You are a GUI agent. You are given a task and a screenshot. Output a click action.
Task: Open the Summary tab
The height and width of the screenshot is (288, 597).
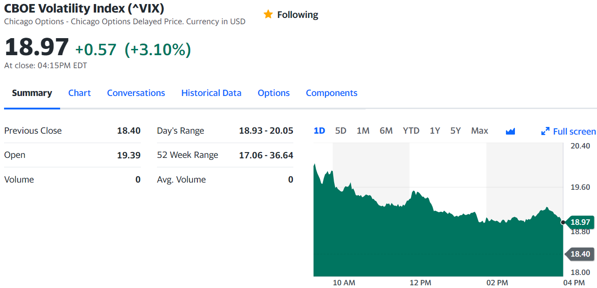(x=32, y=93)
